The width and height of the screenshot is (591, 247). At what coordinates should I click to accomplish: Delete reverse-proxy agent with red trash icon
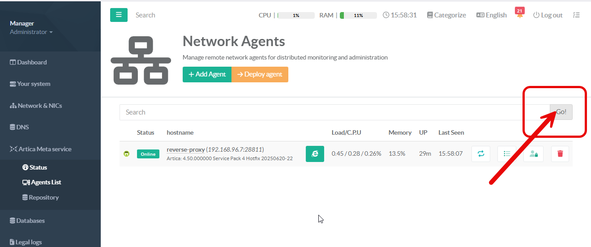point(560,153)
